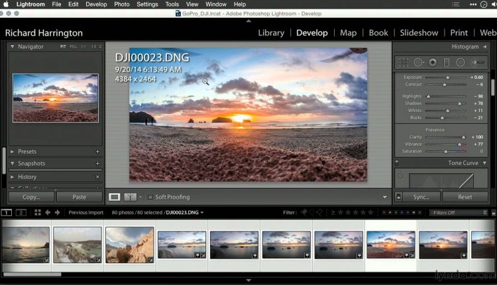The height and width of the screenshot is (285, 497).
Task: Select the Red Eye Correction tool
Action: point(433,62)
